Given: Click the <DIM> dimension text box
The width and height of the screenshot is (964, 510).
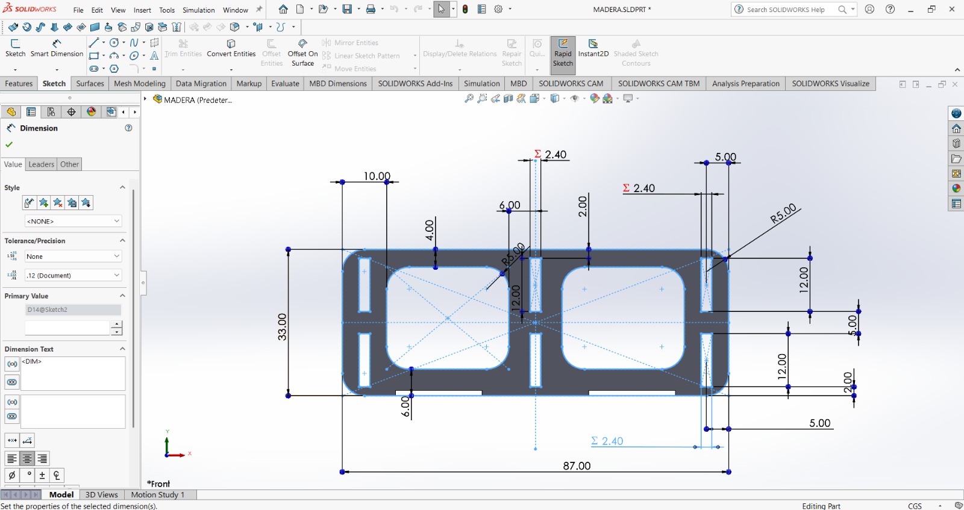Looking at the screenshot, I should 73,373.
